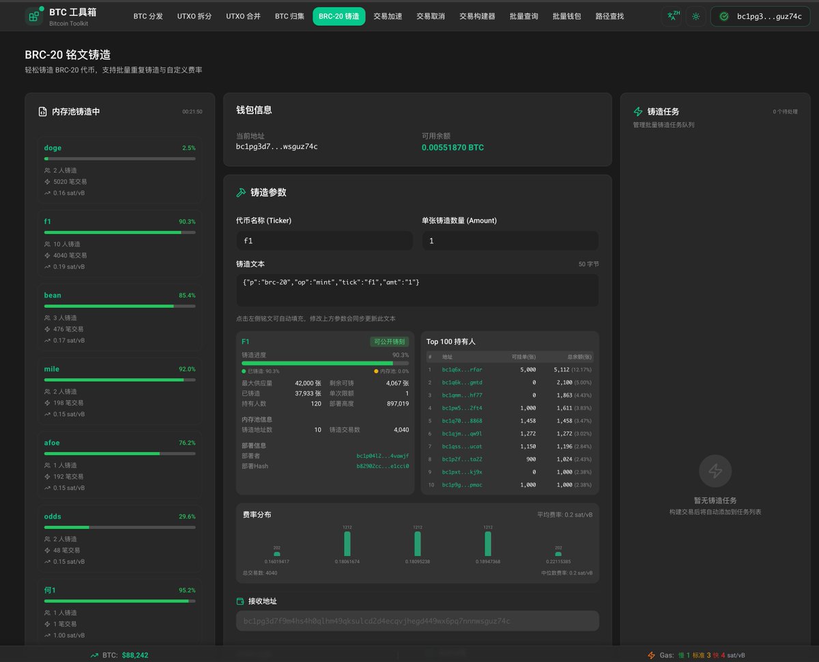The image size is (819, 662).
Task: Click the bolt icon beside 476 笔交易
Action: point(47,329)
